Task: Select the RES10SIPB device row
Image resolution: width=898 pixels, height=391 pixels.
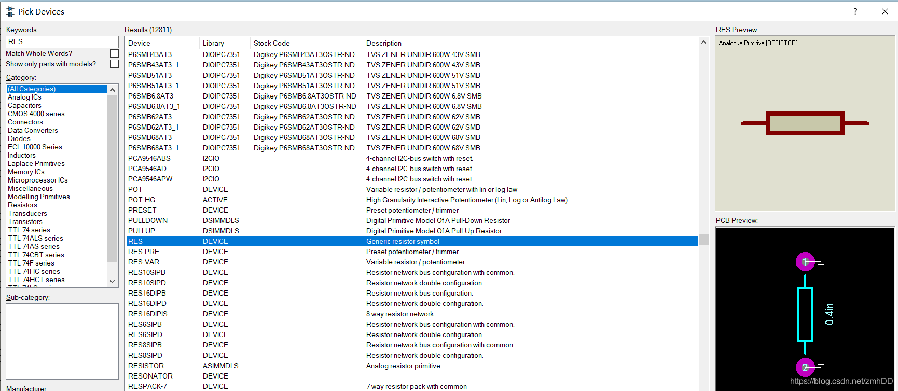Action: [x=412, y=272]
